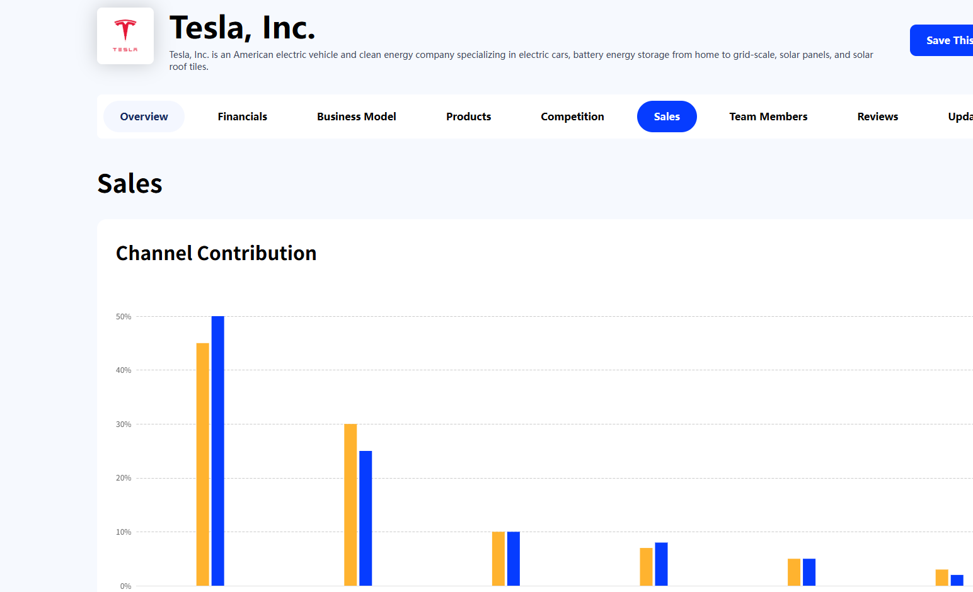Click the Tesla, Inc. company title
973x592 pixels.
coord(243,28)
